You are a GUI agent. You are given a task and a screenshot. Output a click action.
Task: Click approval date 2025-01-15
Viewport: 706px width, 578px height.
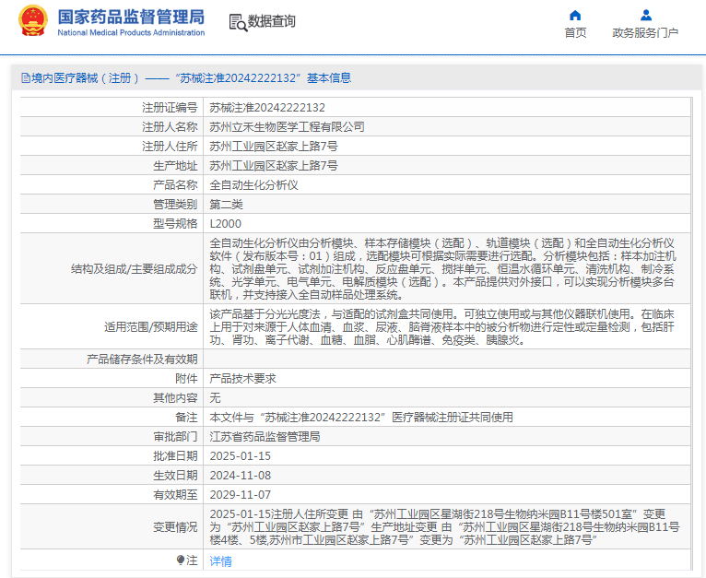coord(240,456)
